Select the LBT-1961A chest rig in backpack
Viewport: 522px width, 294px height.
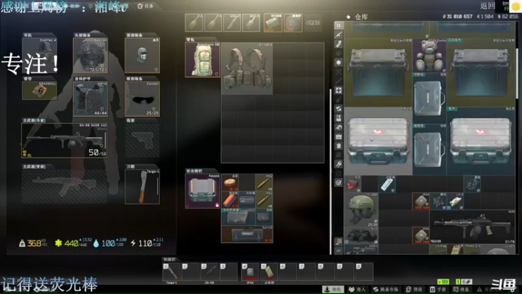247,69
